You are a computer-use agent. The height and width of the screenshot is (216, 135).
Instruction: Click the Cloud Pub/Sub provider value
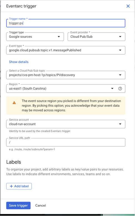tap(81, 37)
